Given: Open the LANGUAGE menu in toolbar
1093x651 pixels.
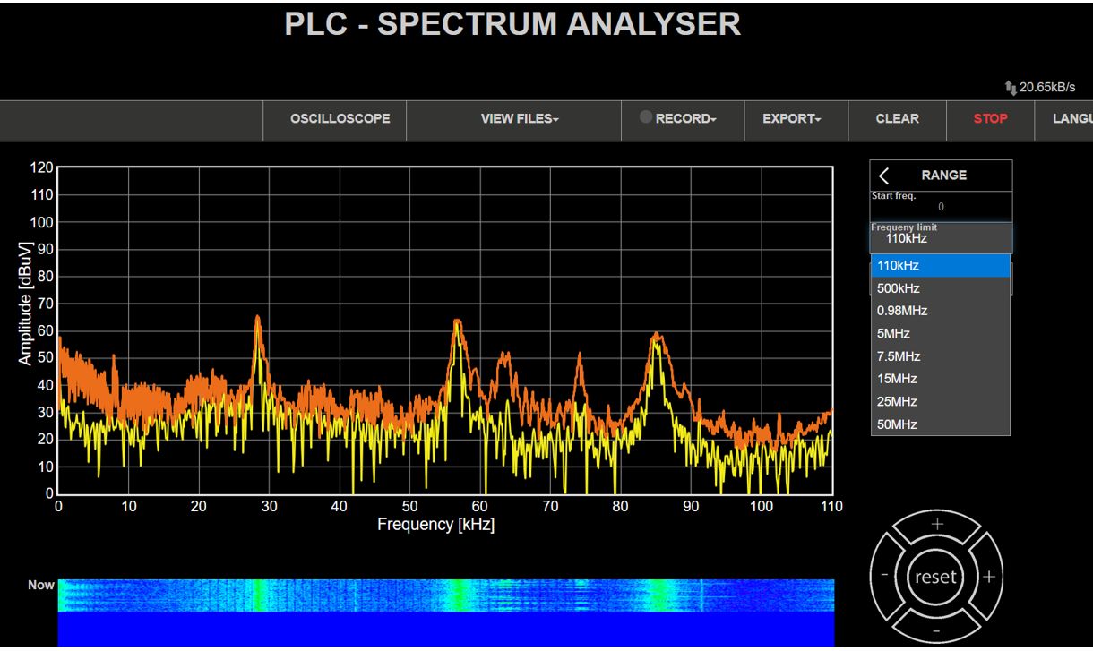Looking at the screenshot, I should (1063, 119).
